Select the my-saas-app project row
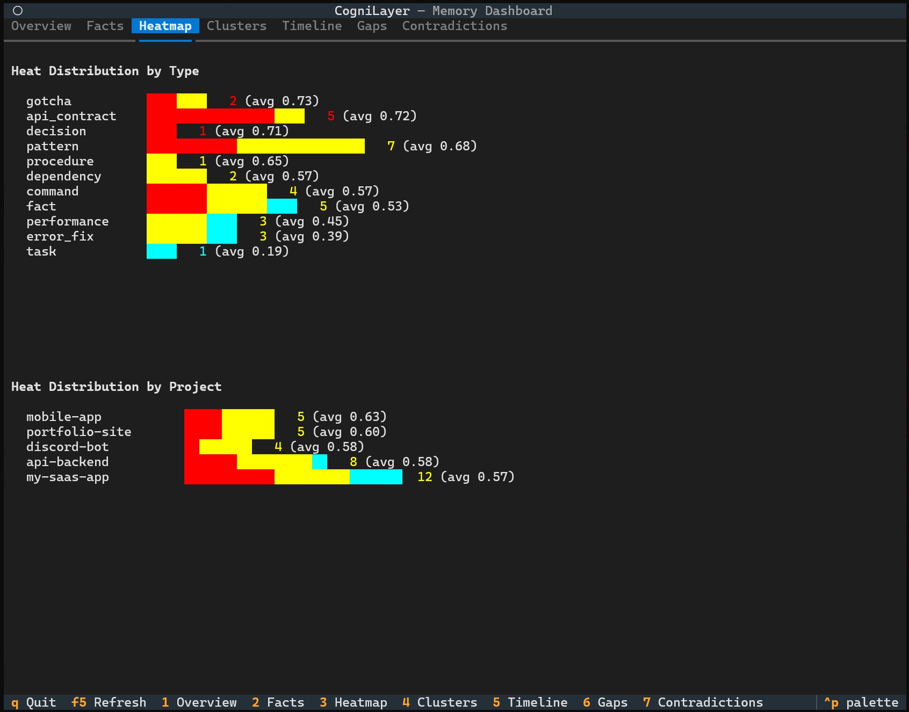 click(67, 477)
